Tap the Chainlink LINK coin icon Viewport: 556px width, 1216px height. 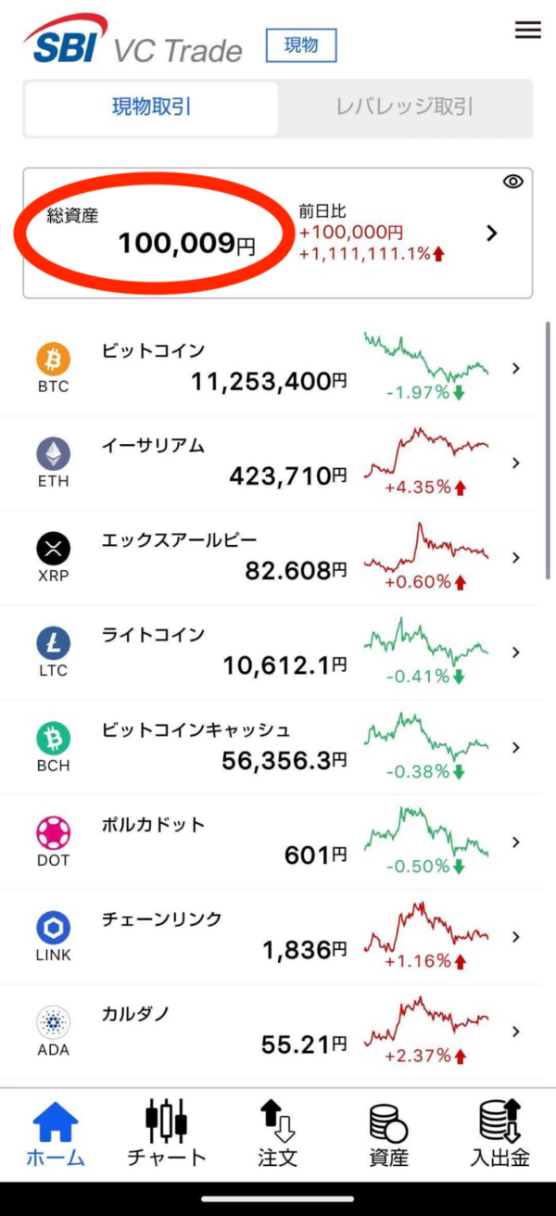[53, 928]
